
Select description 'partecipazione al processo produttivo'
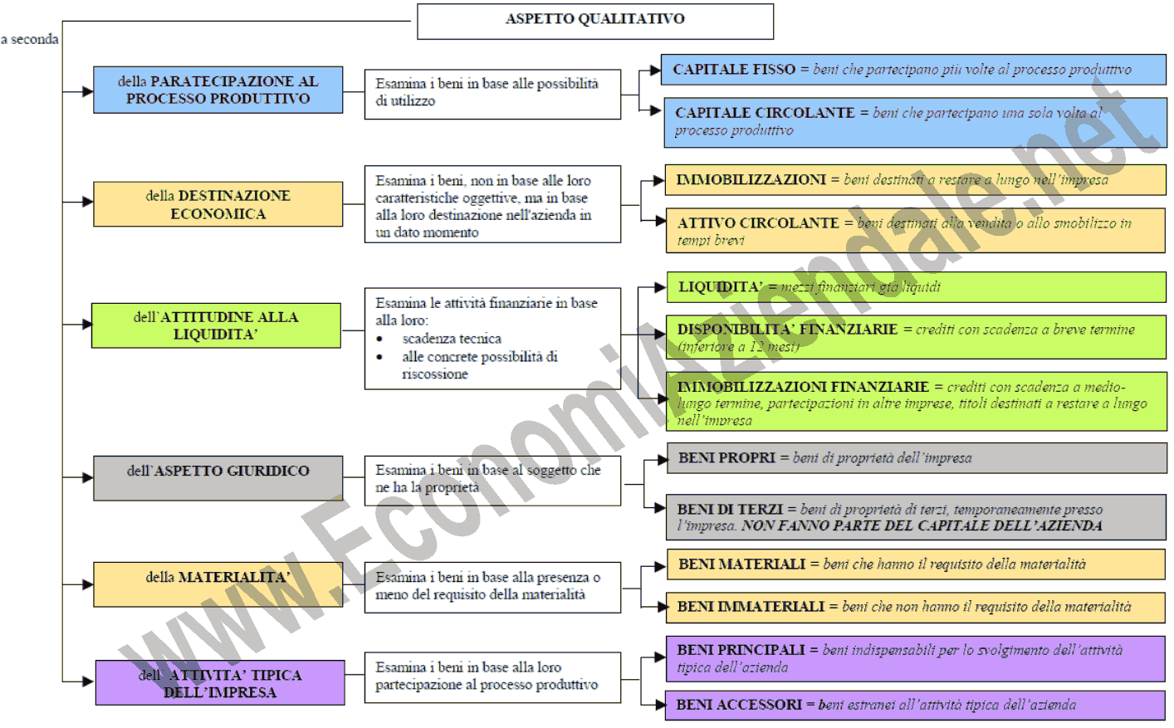492,677
